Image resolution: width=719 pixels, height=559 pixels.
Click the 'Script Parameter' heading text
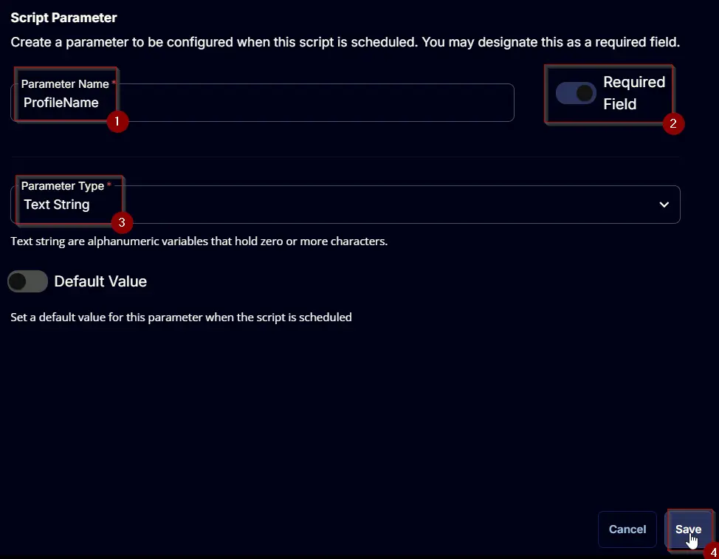(x=63, y=18)
